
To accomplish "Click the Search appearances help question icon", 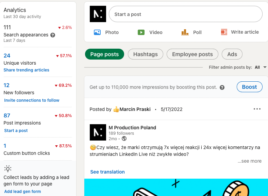I will (x=53, y=35).
